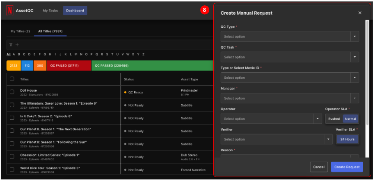
Task: Tick The Ultimatum: Queer Love row checkbox
Action: pos(12,105)
